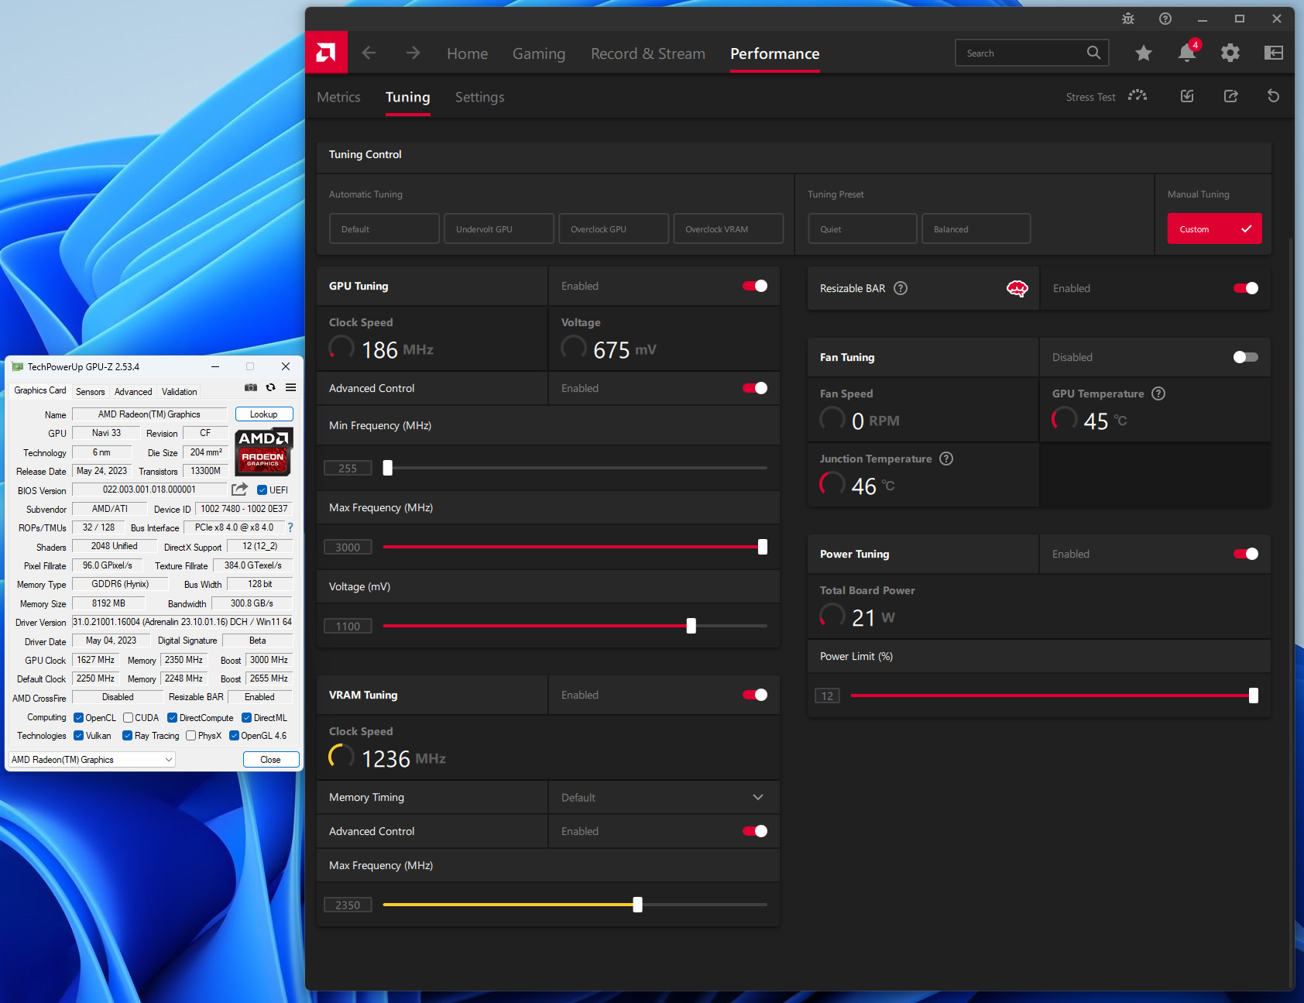Click the load profile icon

[x=1187, y=96]
